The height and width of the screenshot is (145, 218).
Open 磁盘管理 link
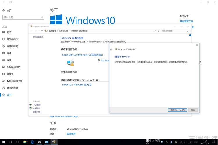(x=36, y=108)
